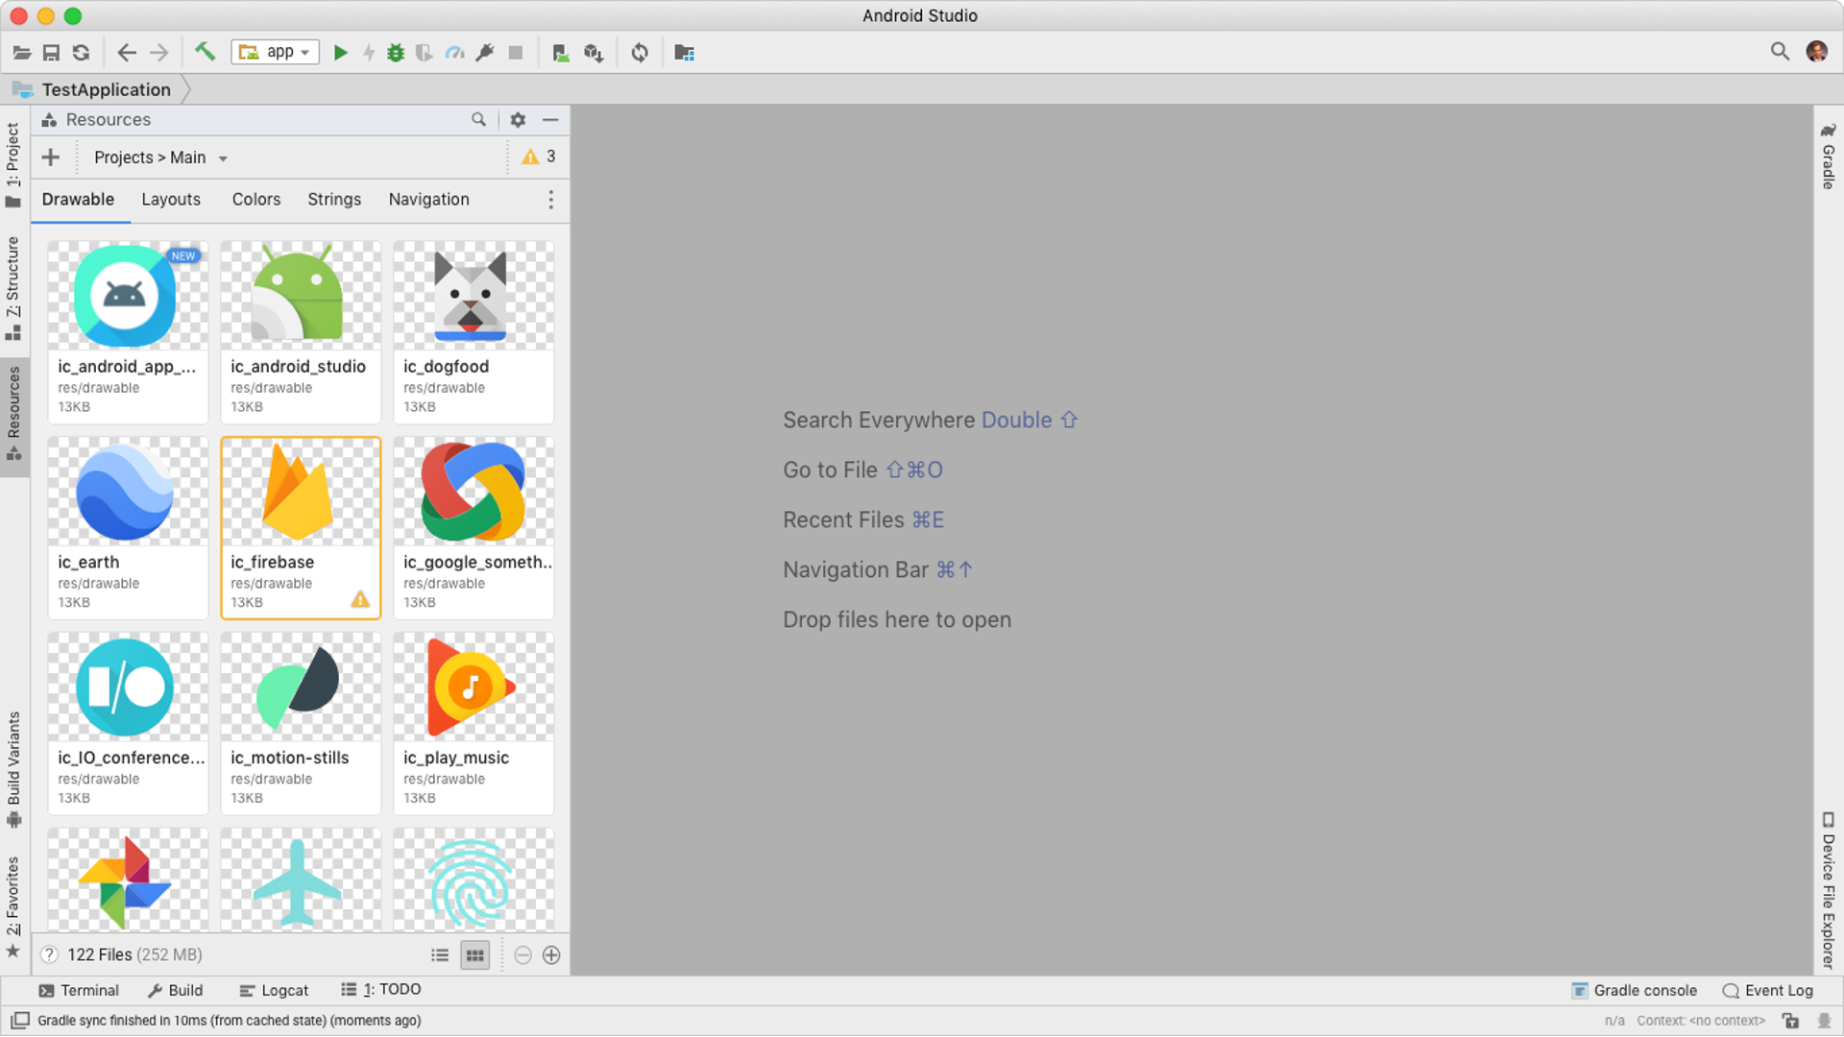
Task: Switch to grid view mode
Action: tap(474, 954)
